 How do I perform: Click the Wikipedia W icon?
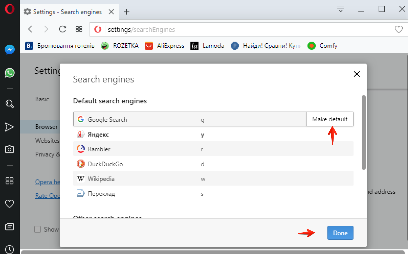pyautogui.click(x=81, y=178)
